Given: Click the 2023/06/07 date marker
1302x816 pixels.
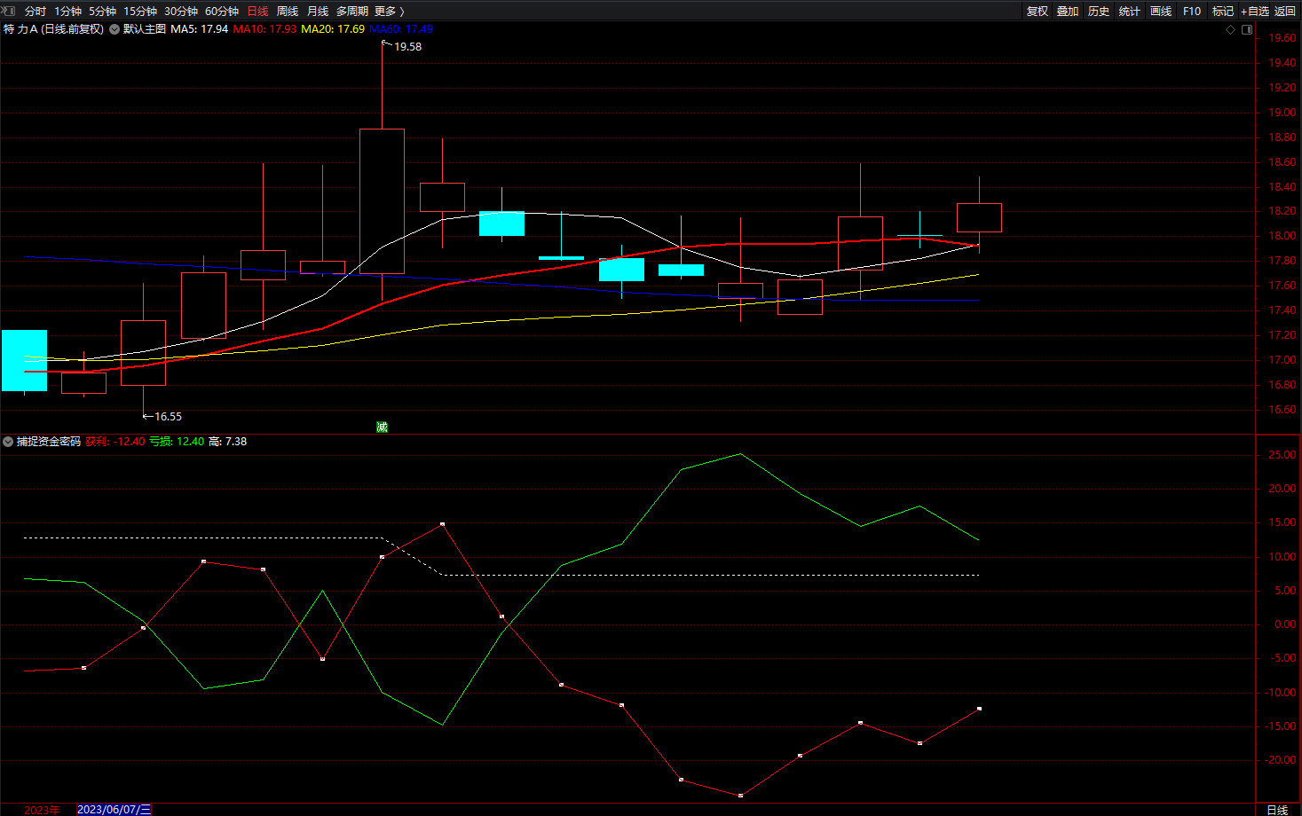Looking at the screenshot, I should (x=114, y=809).
